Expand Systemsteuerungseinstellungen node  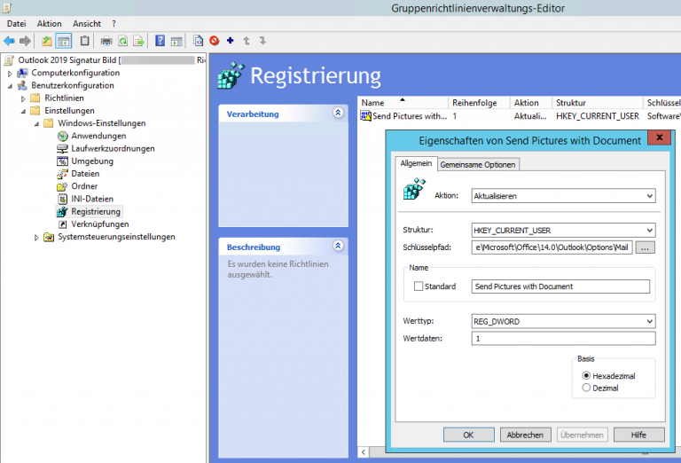tap(37, 237)
